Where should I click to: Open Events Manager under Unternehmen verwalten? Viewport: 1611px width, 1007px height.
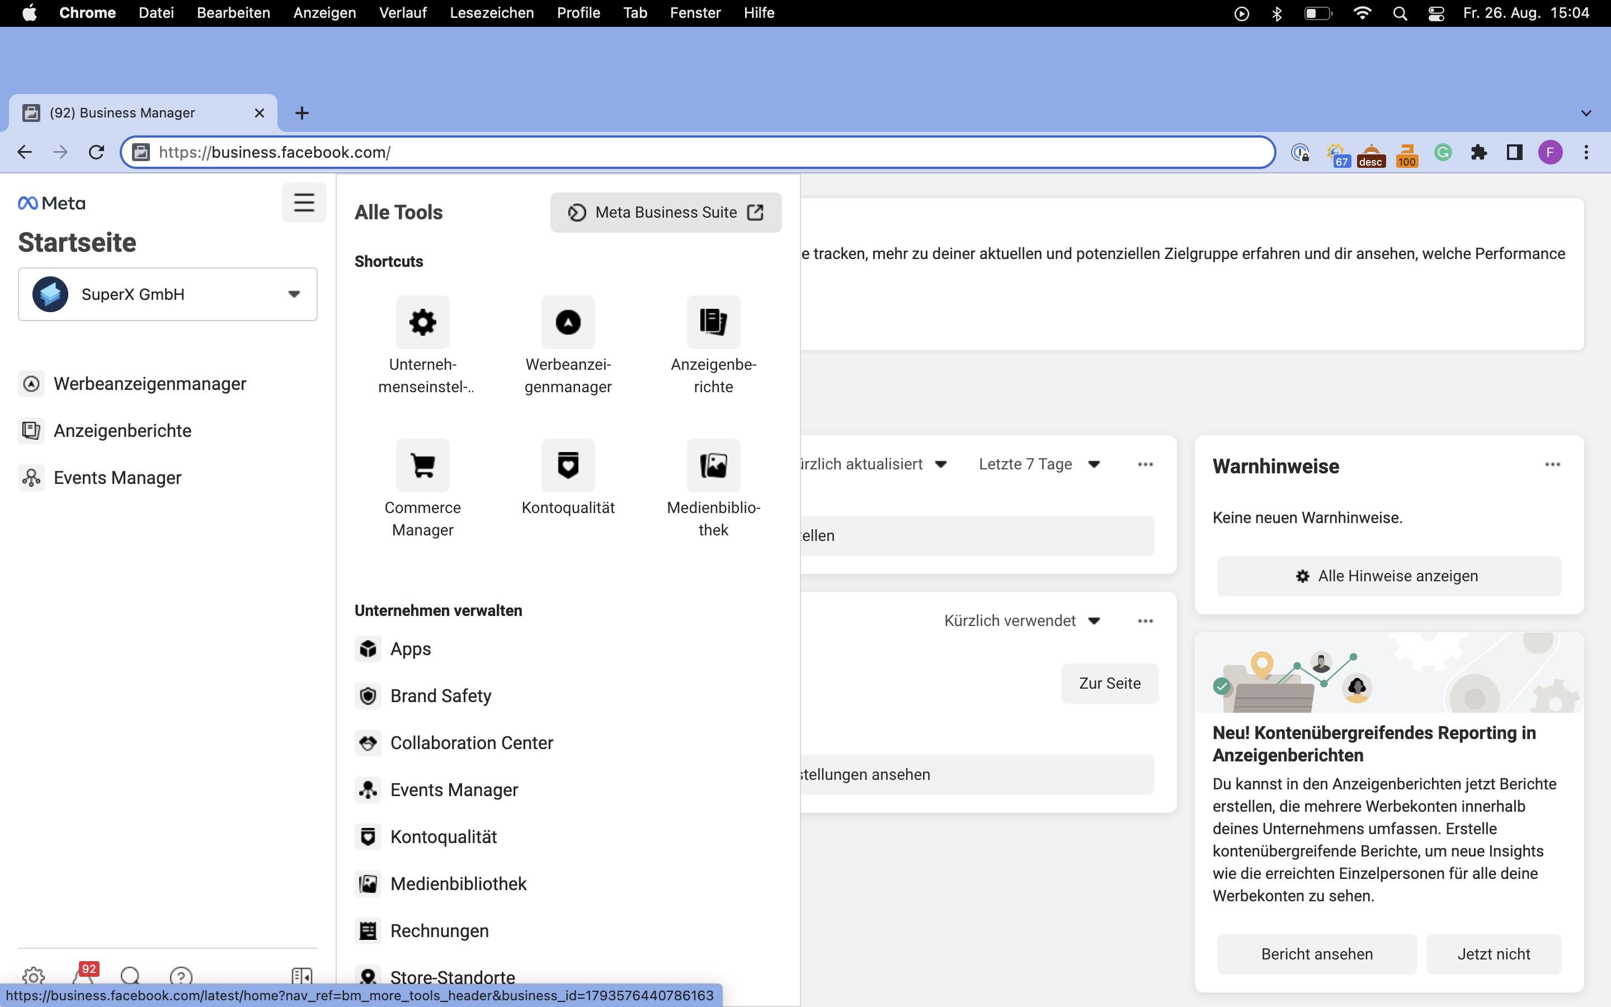pos(436,790)
